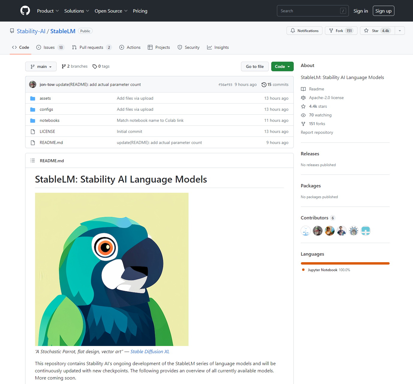The image size is (413, 384).
Task: Click the commit history clock icon
Action: 264,85
